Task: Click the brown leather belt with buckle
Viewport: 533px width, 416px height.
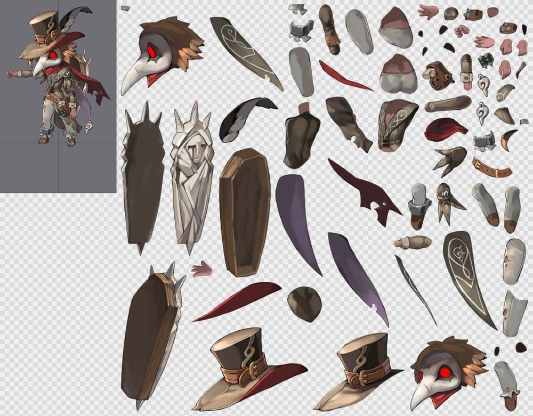Action: pos(491,168)
